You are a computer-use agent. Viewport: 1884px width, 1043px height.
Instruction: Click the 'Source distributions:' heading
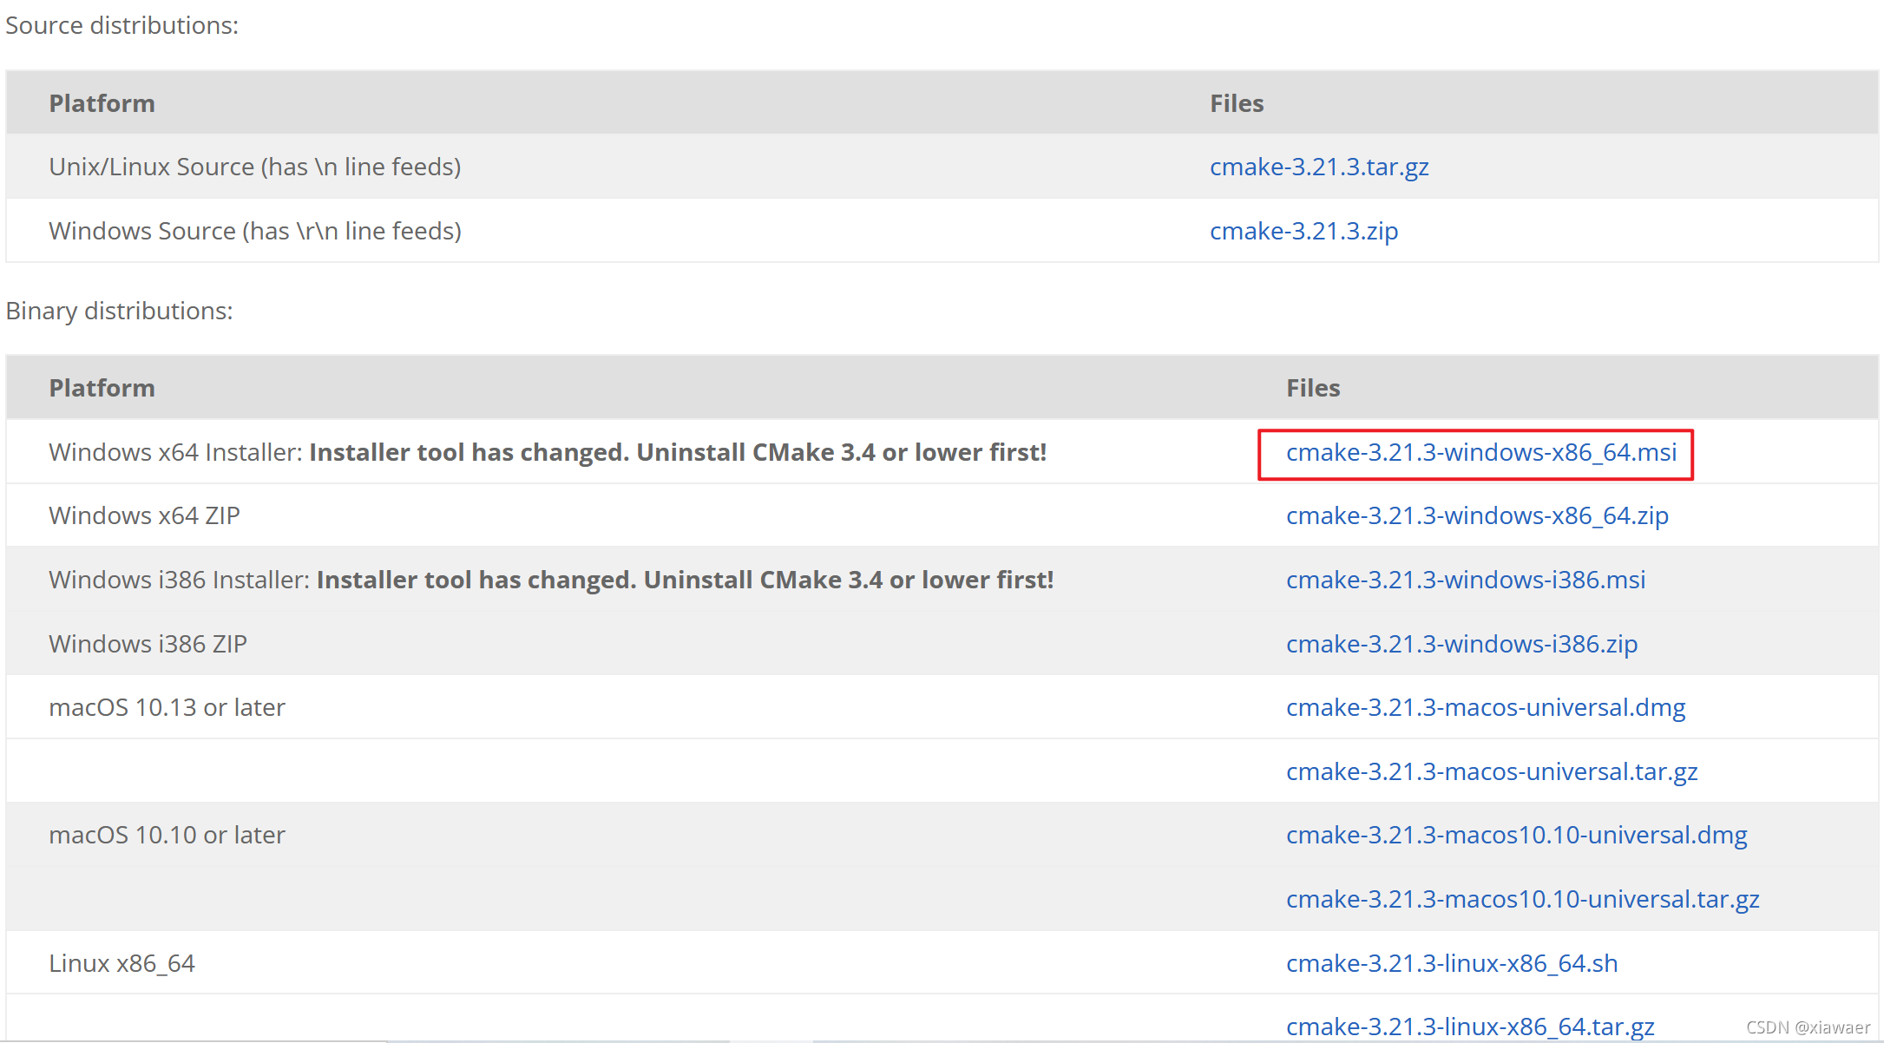point(121,25)
